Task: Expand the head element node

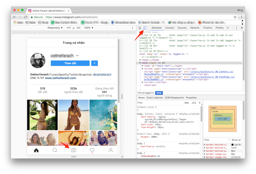Action: point(140,60)
